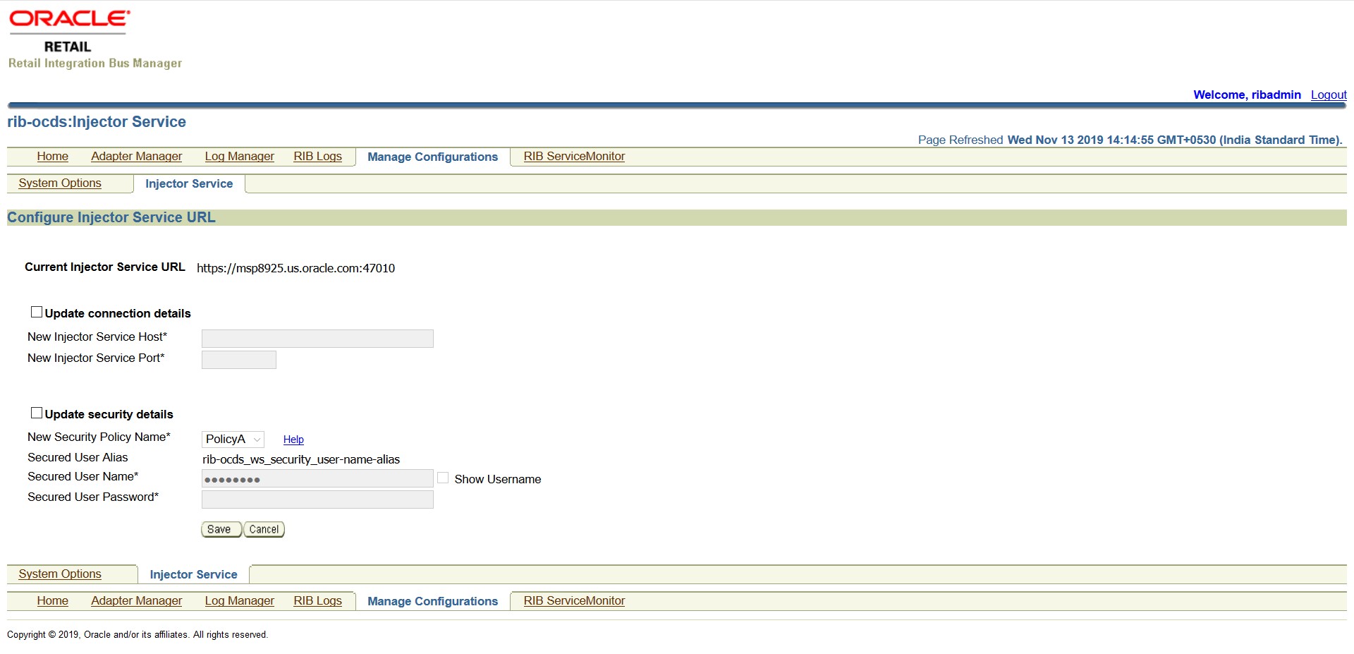Viewport: 1354px width, 654px height.
Task: Switch to the top System Options sub-tab
Action: (60, 183)
